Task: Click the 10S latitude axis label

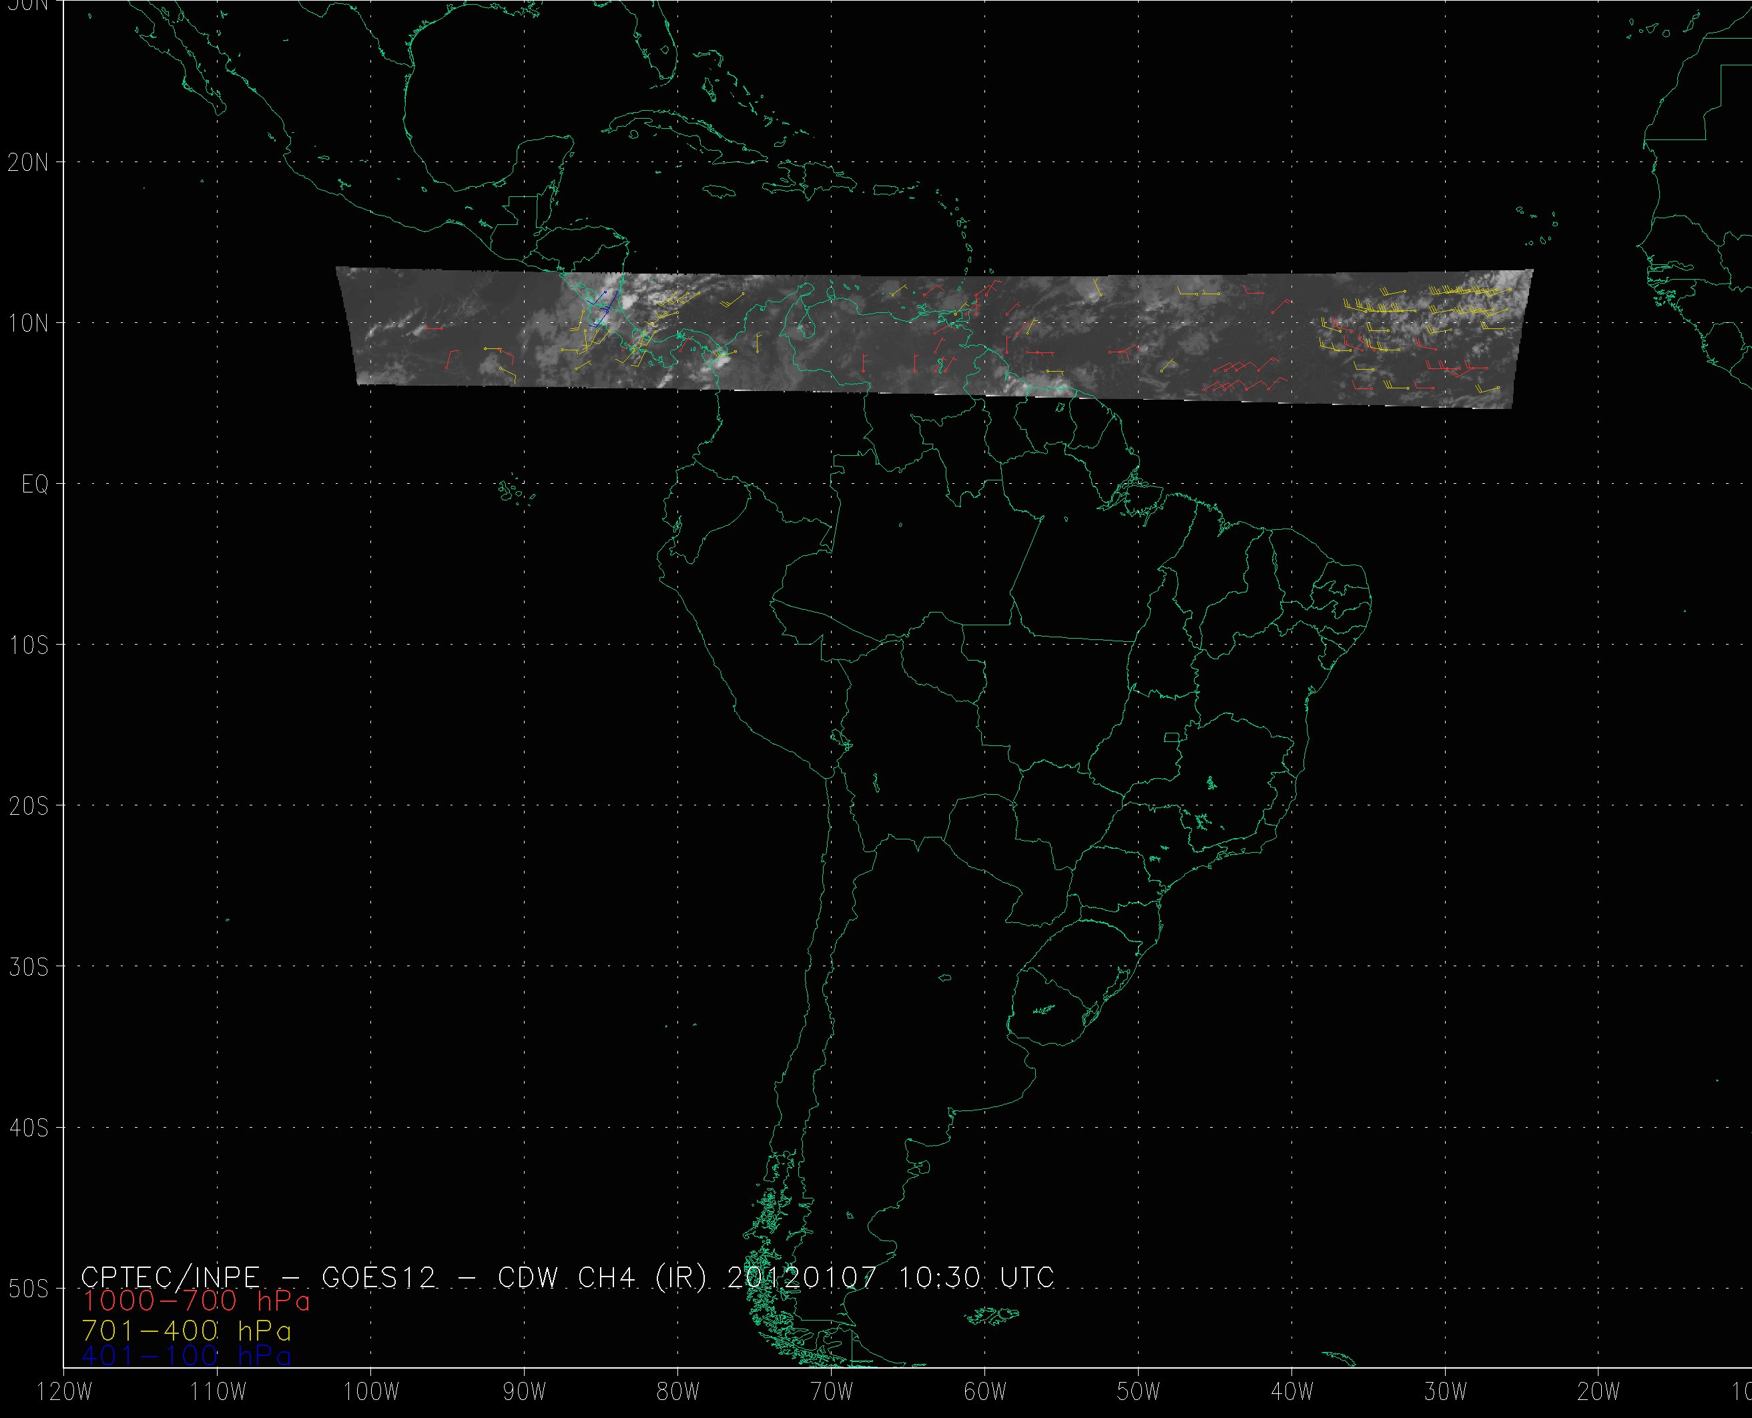Action: [x=29, y=645]
